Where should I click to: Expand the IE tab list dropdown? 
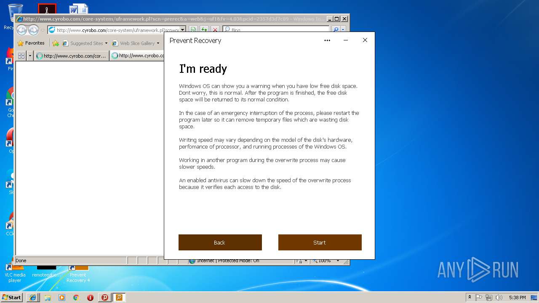click(30, 56)
